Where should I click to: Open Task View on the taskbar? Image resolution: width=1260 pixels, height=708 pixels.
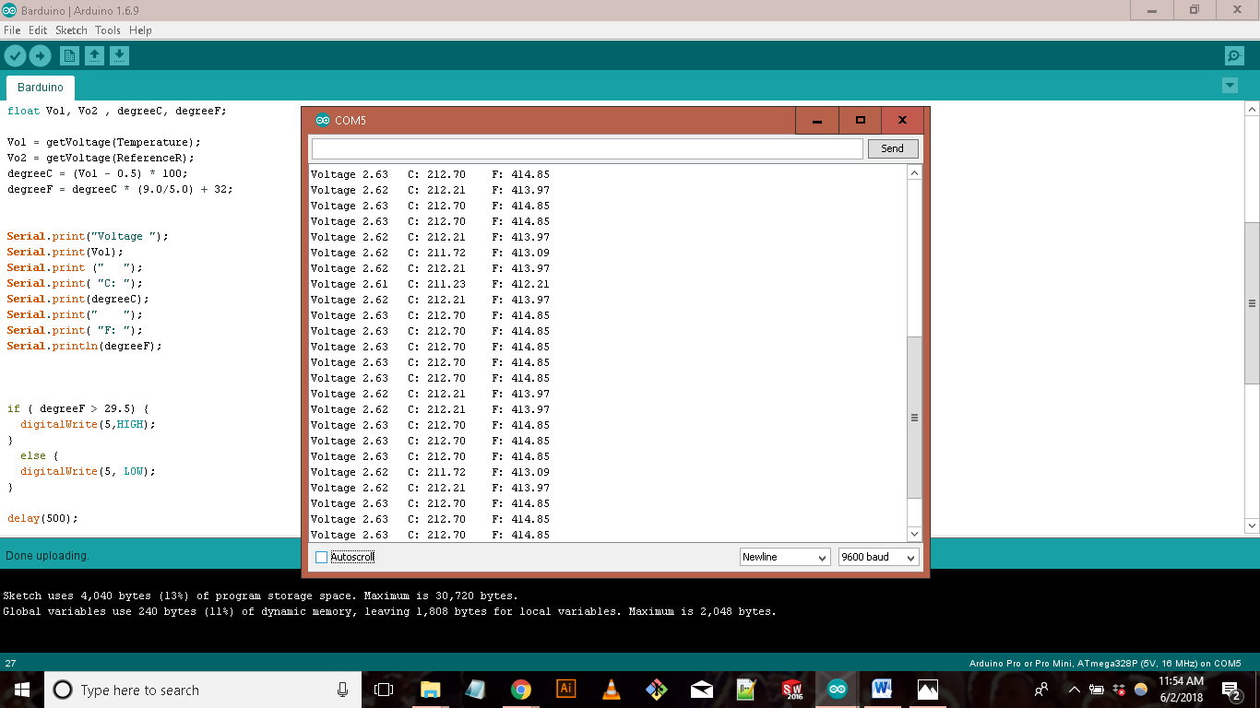tap(384, 690)
